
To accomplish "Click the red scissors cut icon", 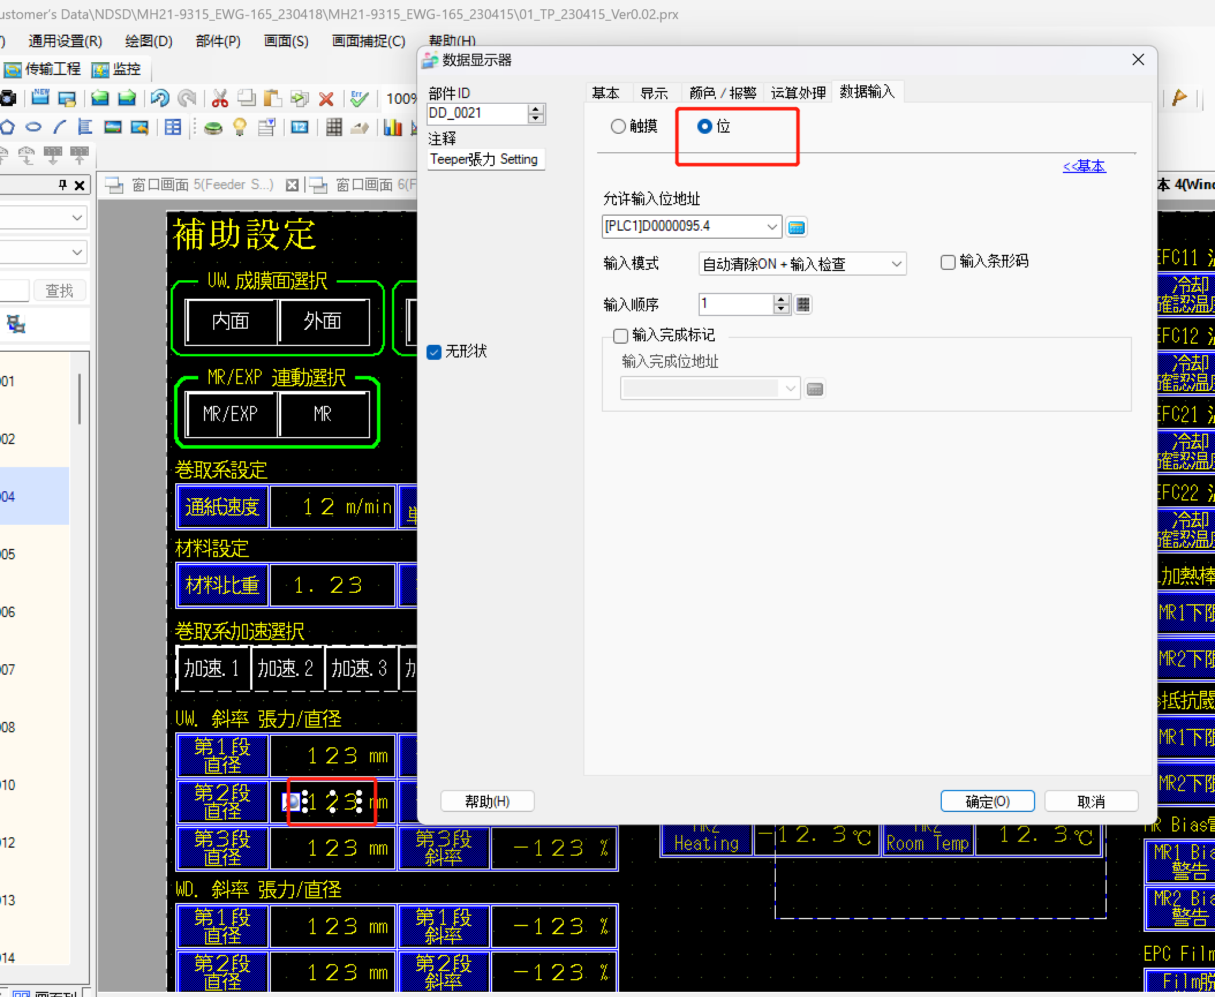I will [x=220, y=99].
